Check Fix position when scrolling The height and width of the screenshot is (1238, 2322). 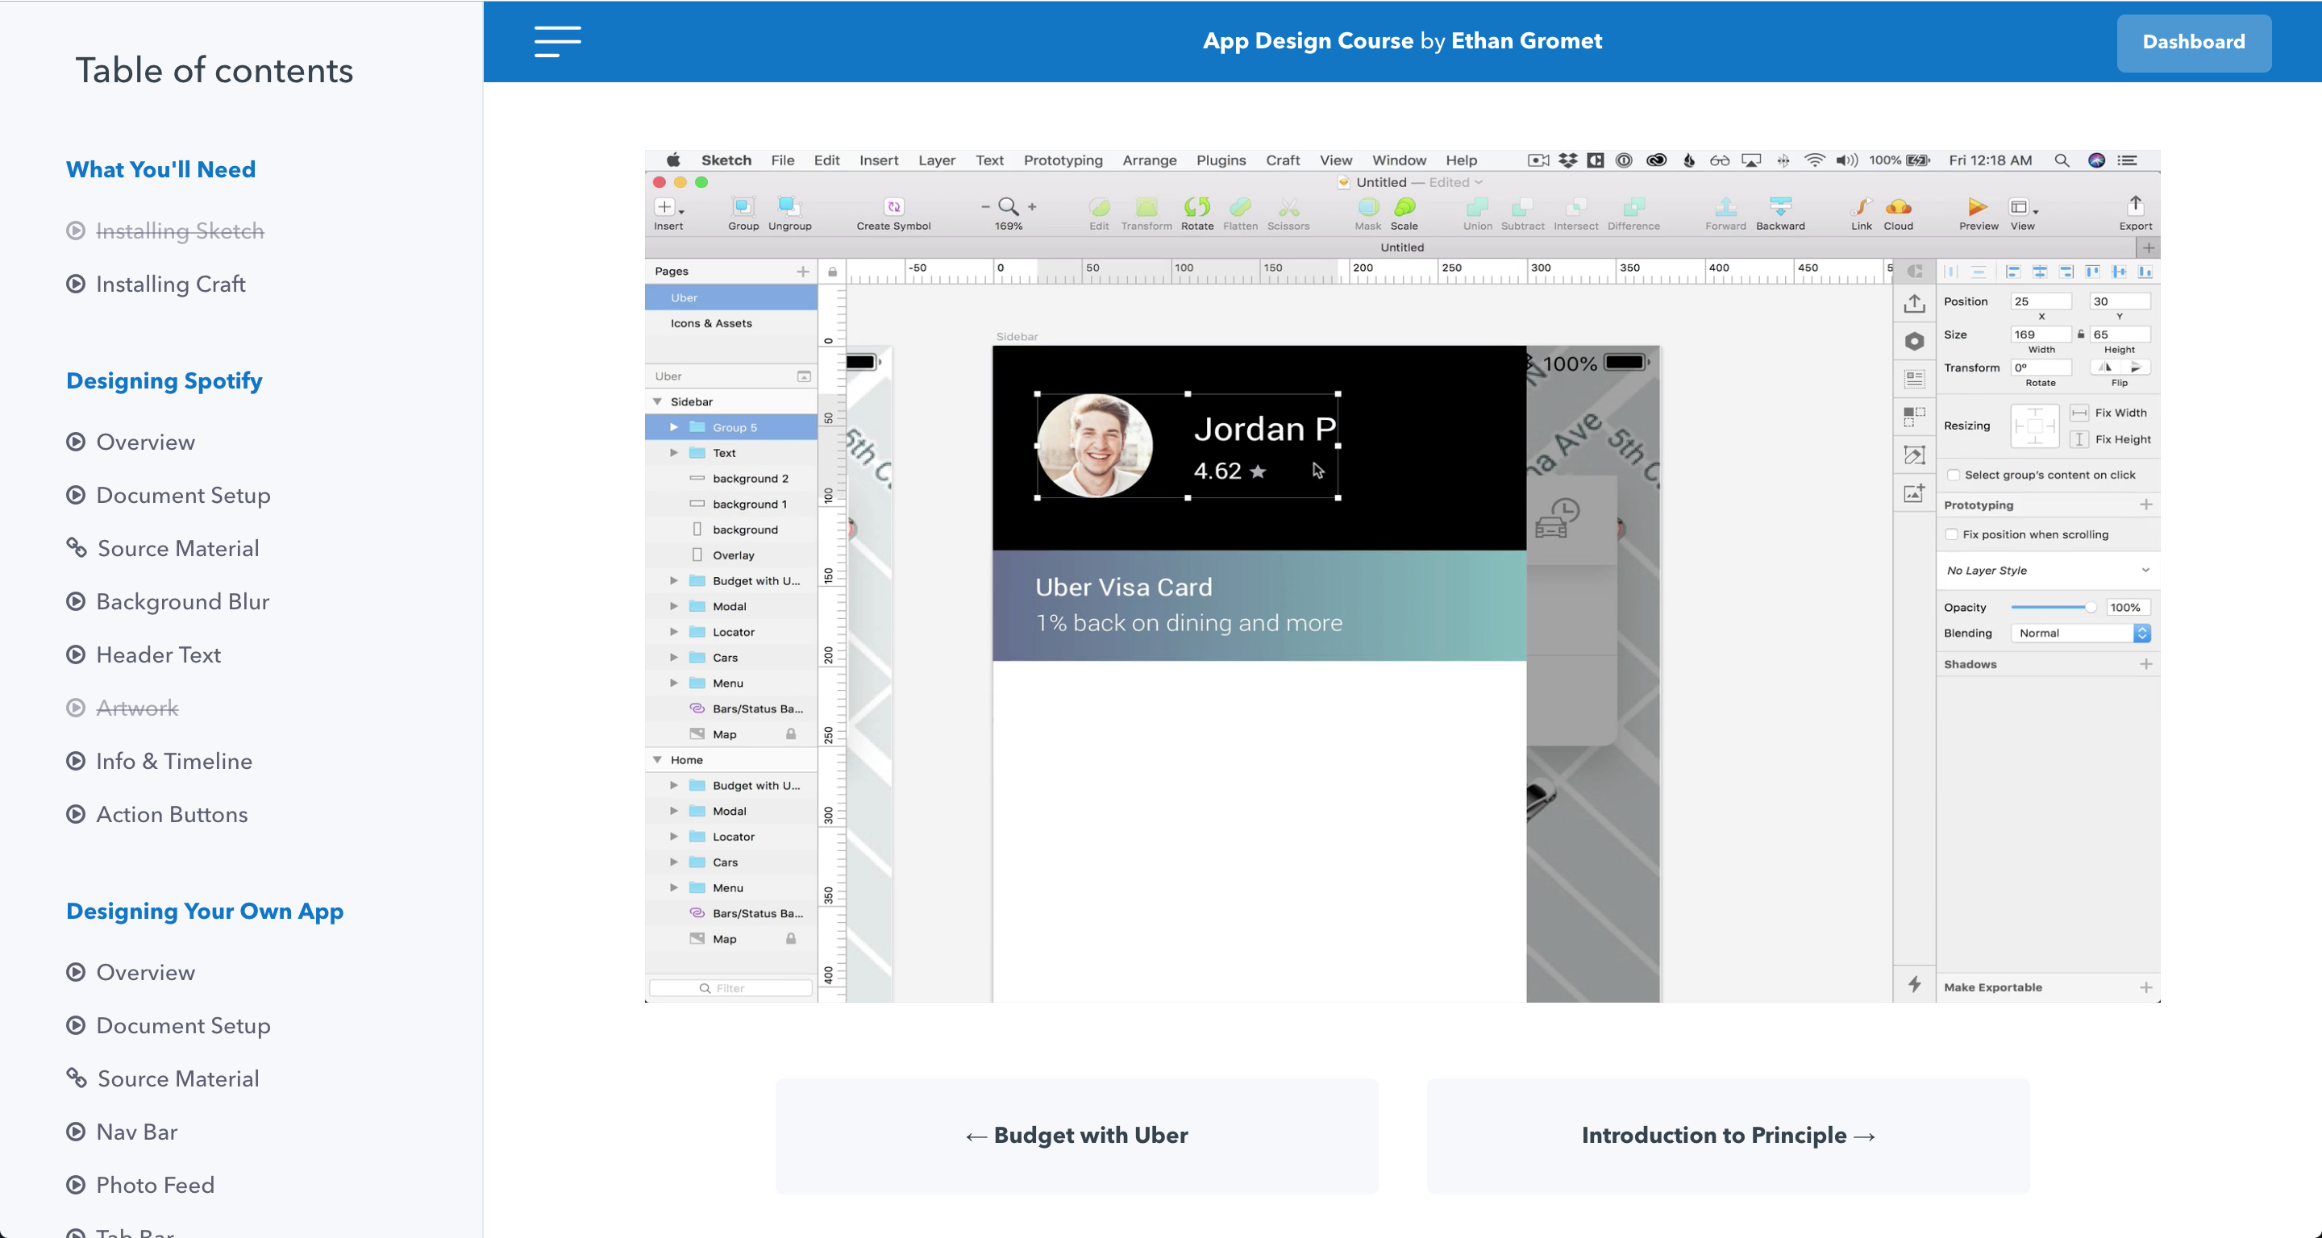pos(1951,534)
